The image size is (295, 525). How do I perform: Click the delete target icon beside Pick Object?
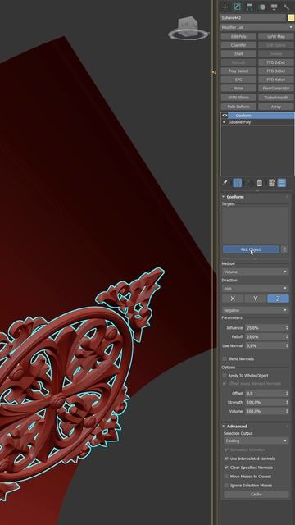coord(284,249)
